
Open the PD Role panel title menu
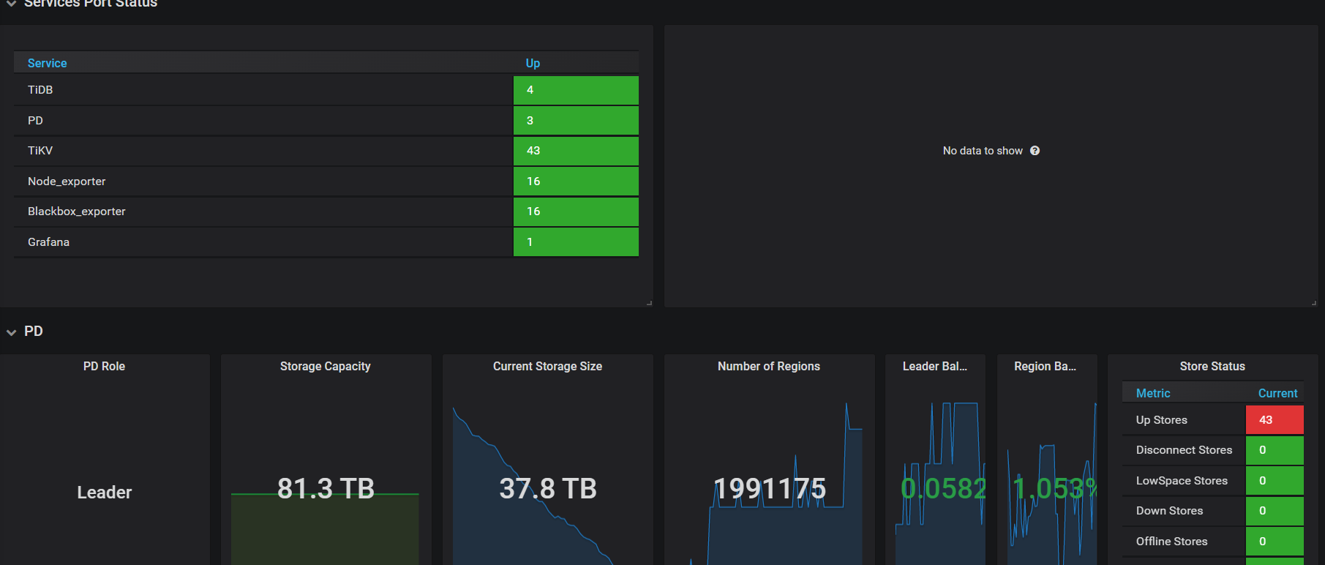pyautogui.click(x=104, y=367)
